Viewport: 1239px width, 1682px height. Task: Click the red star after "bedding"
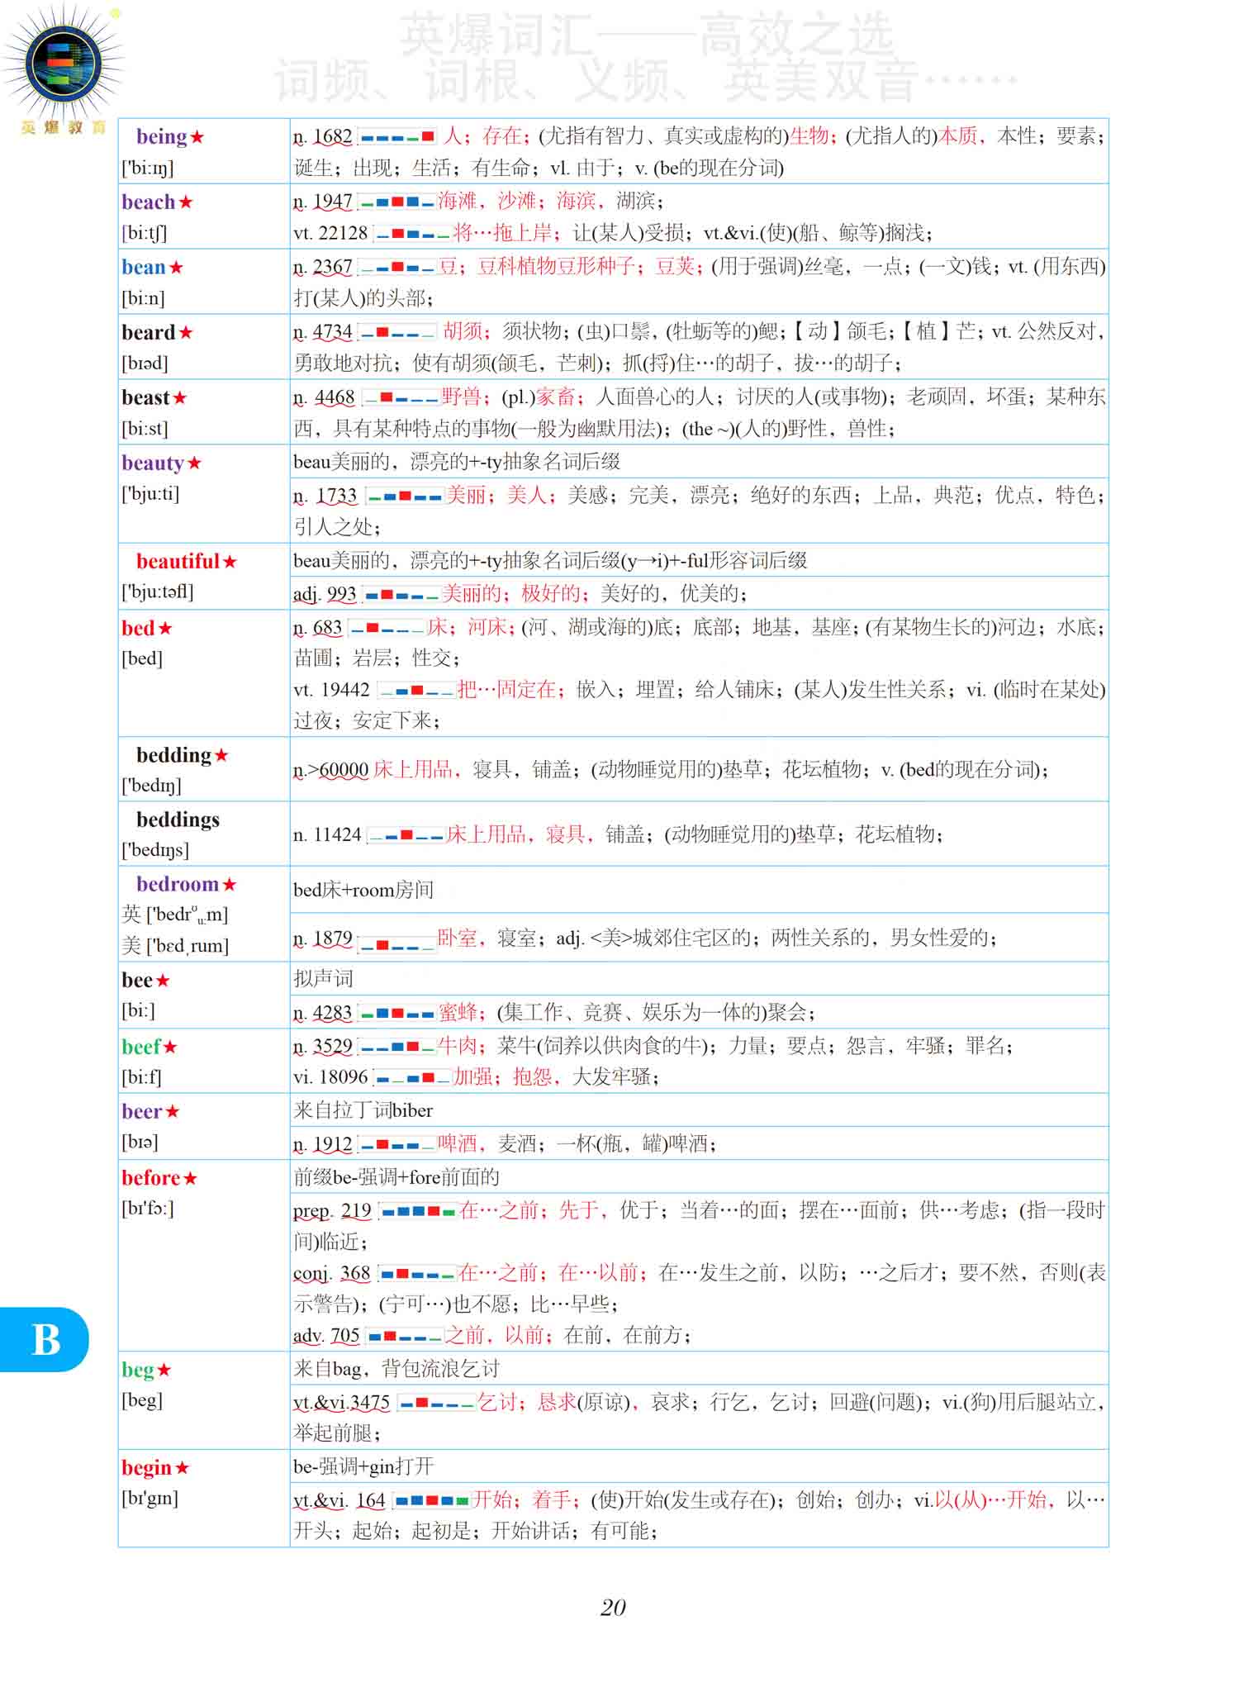(221, 756)
